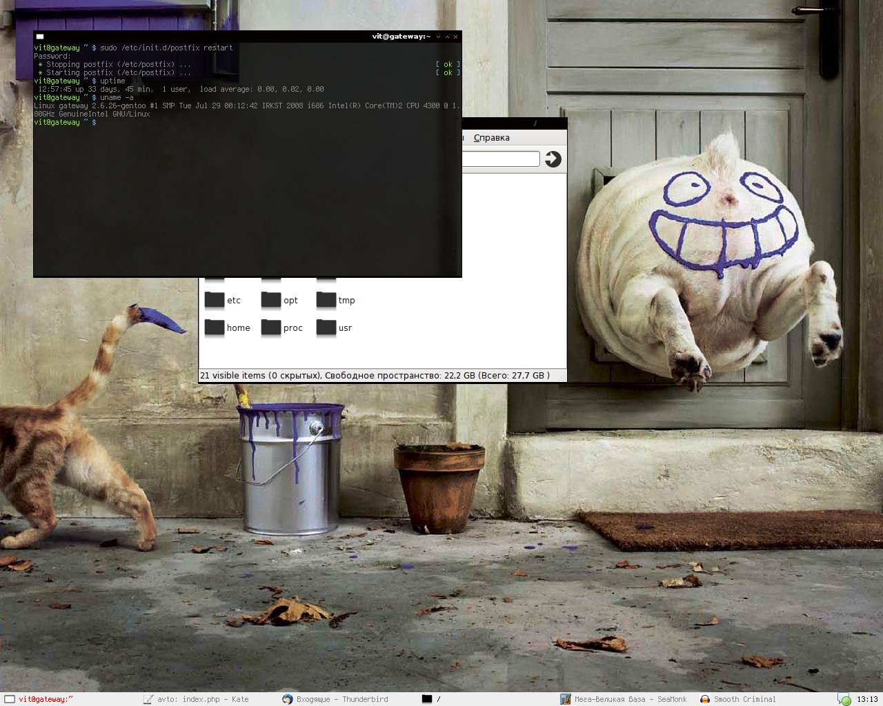Viewport: 883px width, 706px height.
Task: Click the vit@gateway:~ terminal title text
Action: coord(401,37)
